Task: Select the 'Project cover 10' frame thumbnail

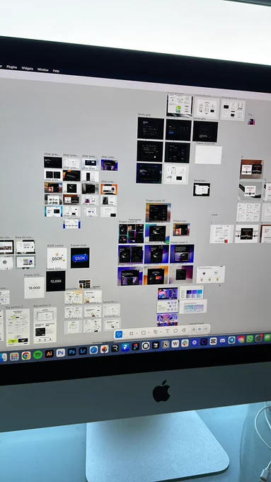Action: (158, 213)
